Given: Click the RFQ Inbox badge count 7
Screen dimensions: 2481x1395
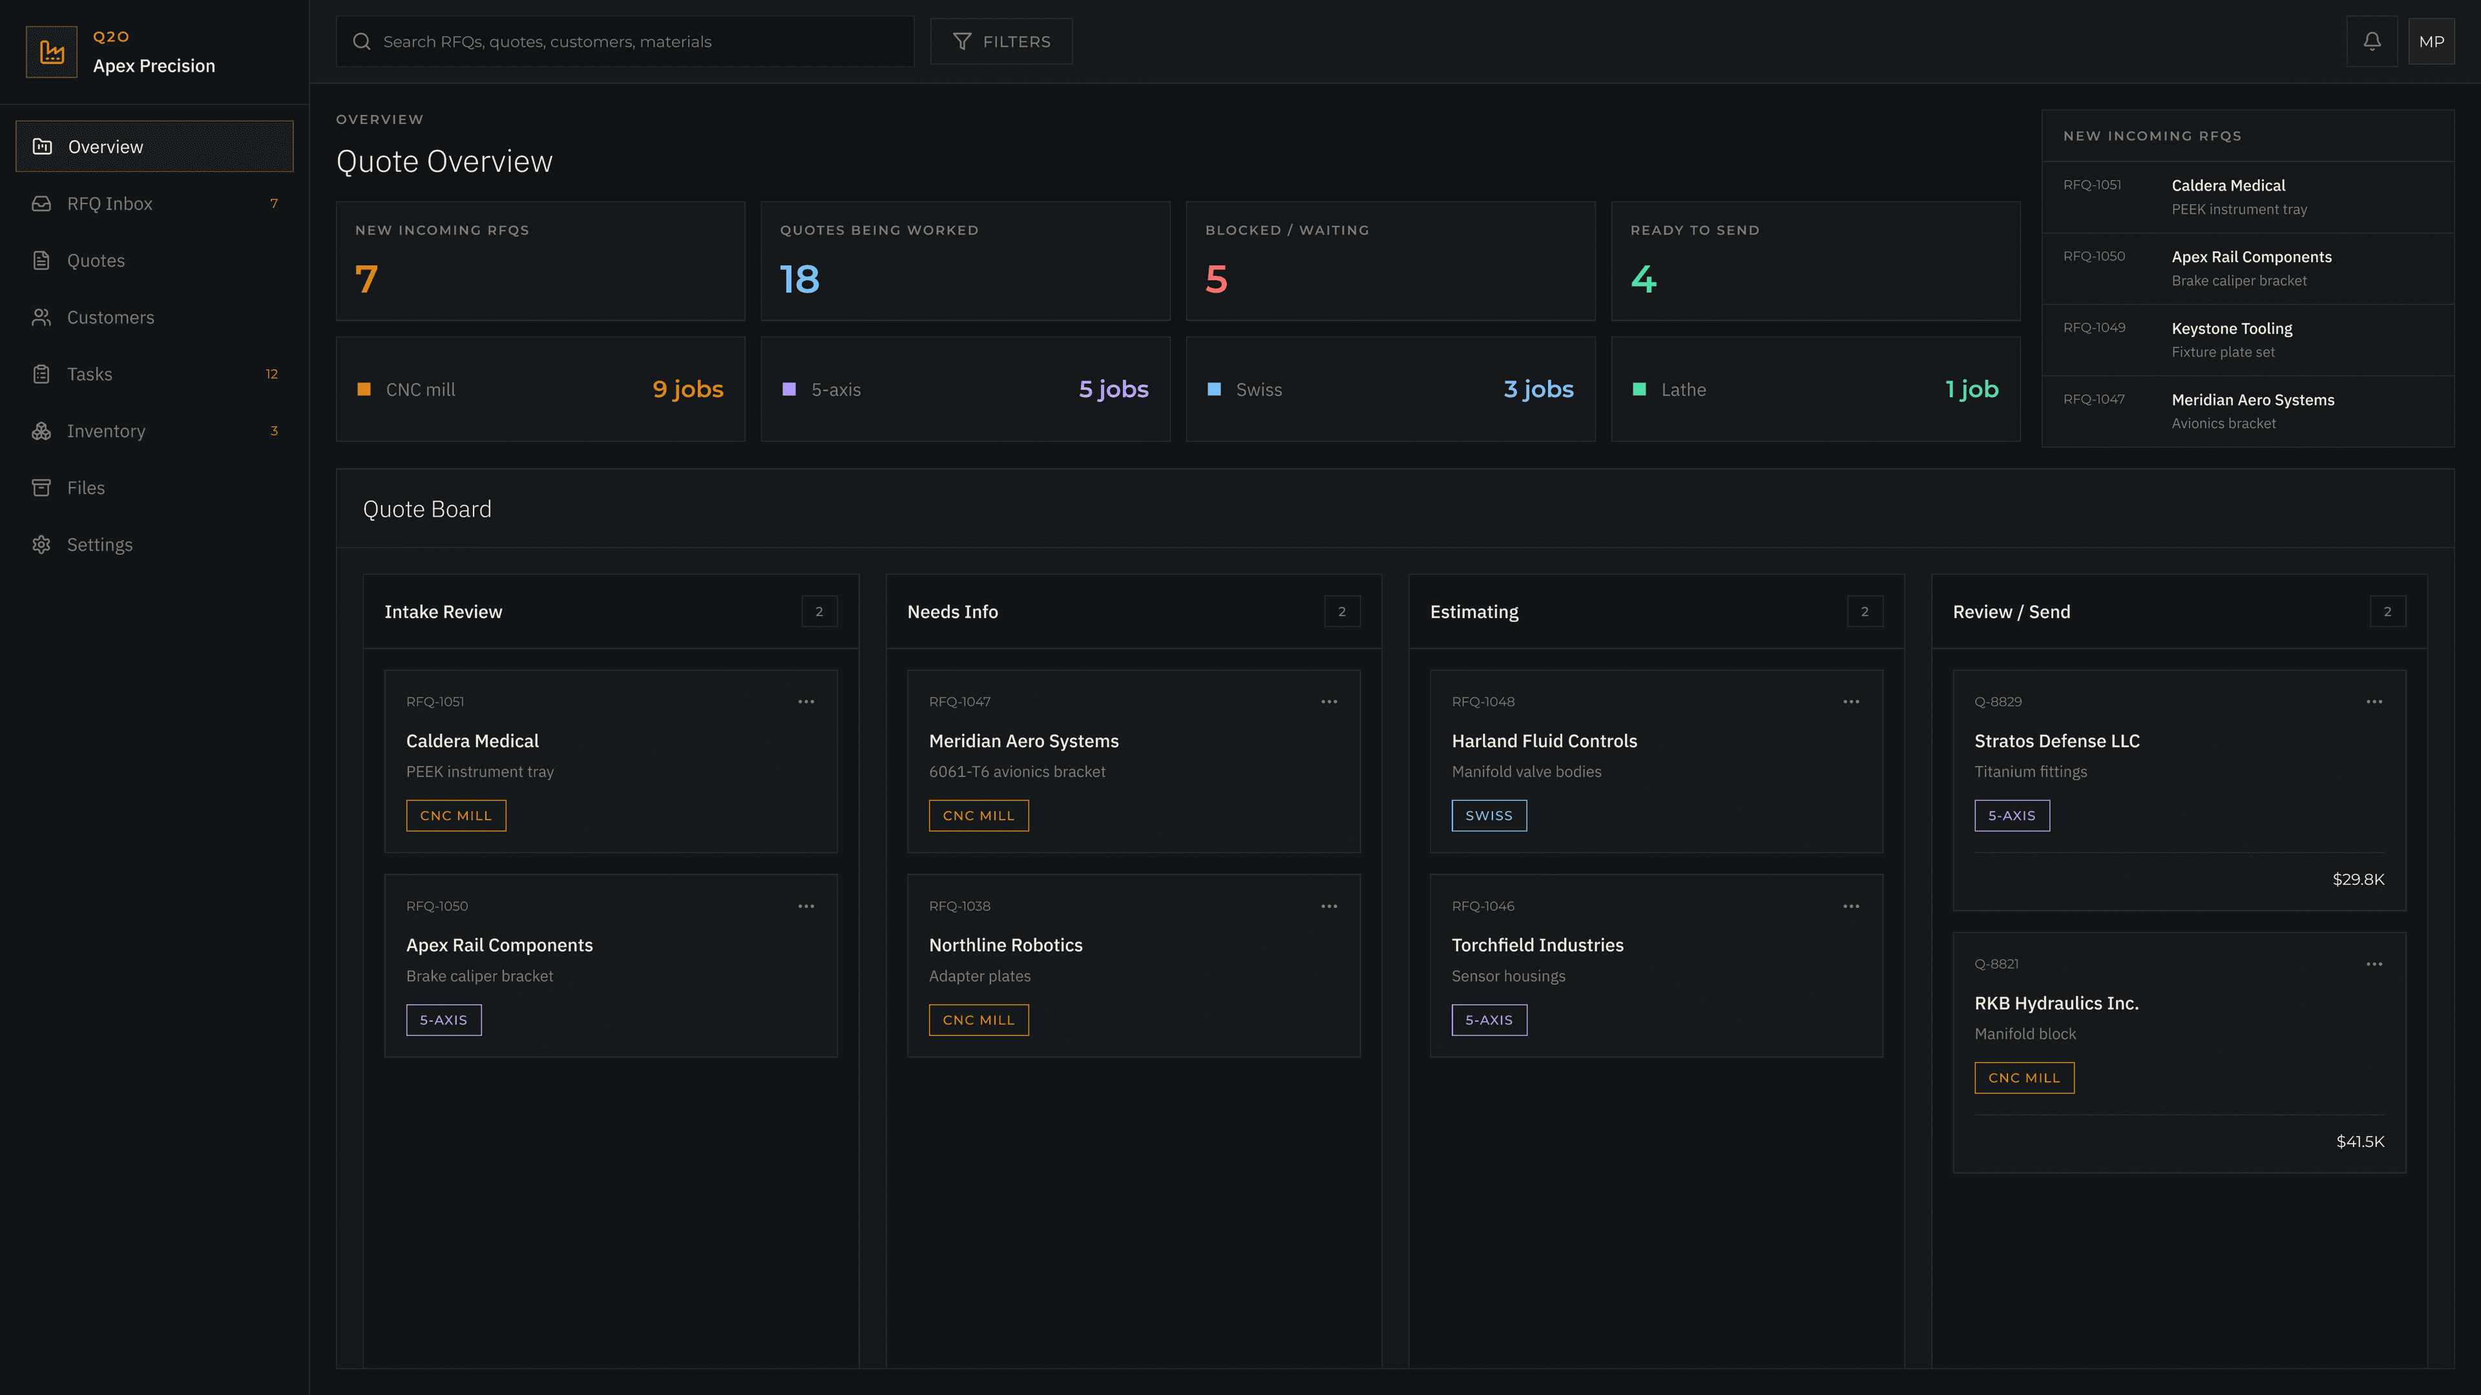Looking at the screenshot, I should click(273, 203).
